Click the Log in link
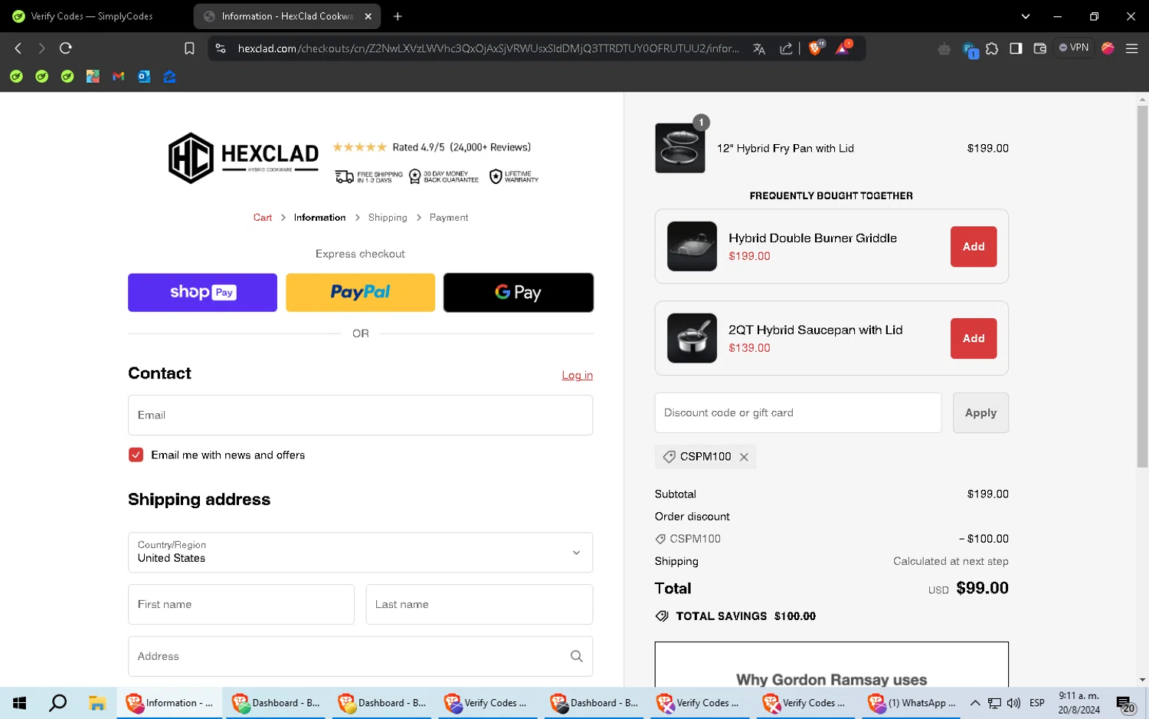The image size is (1149, 719). click(577, 376)
